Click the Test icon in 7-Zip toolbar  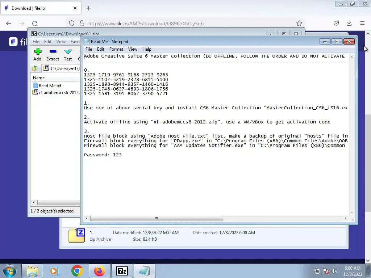(68, 51)
